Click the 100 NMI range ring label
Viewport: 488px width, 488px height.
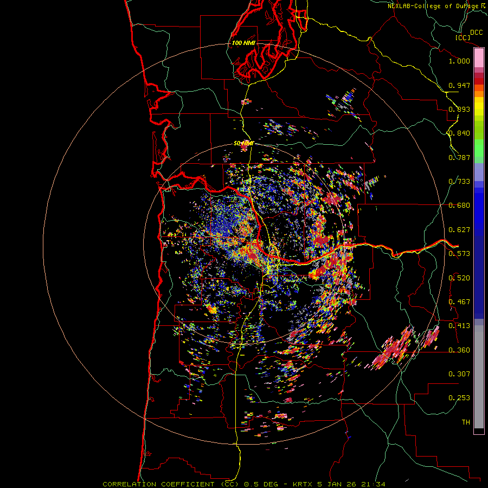tap(243, 43)
